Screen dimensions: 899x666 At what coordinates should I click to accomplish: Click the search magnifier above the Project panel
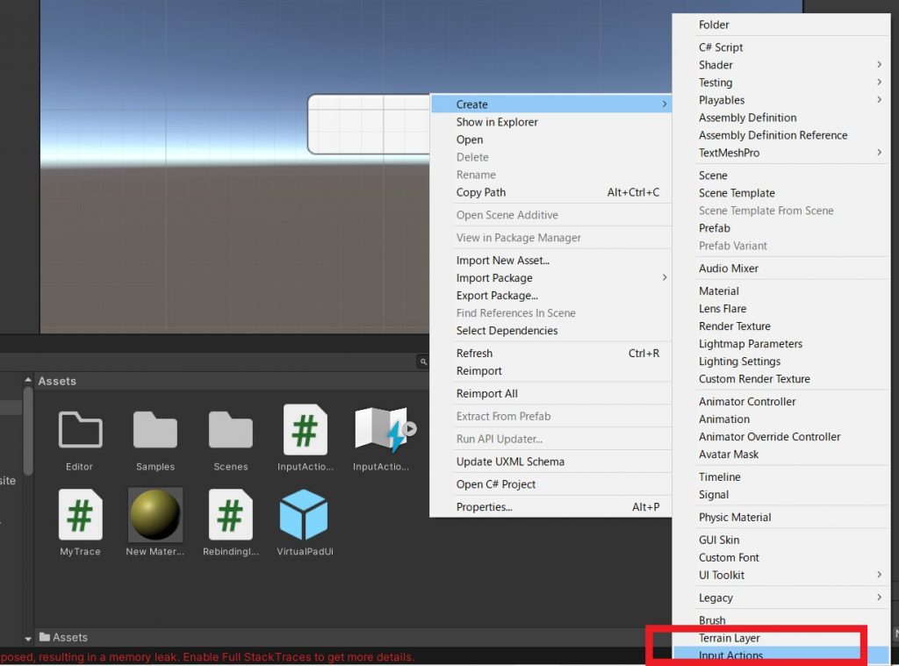point(422,361)
